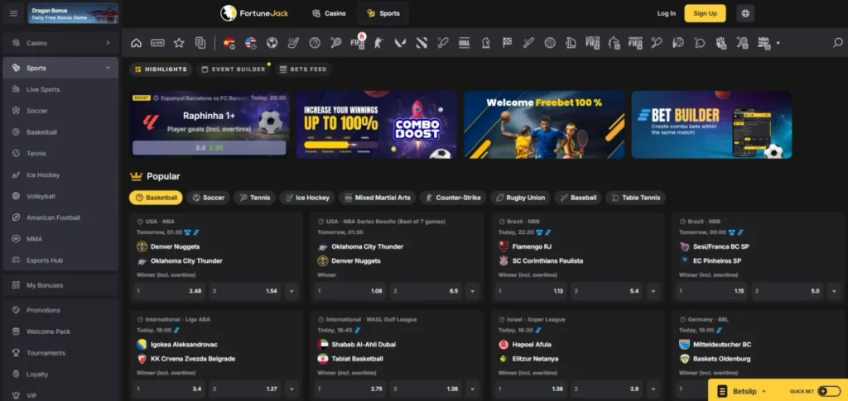Select the chess knight icon

[485, 43]
